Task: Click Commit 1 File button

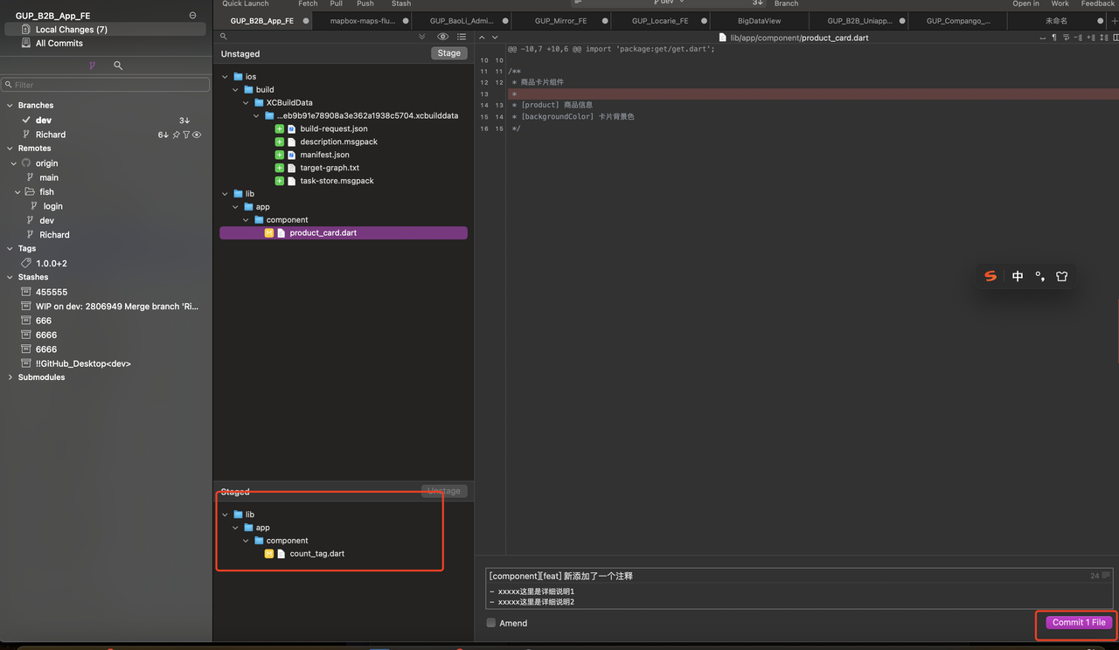Action: pos(1079,622)
